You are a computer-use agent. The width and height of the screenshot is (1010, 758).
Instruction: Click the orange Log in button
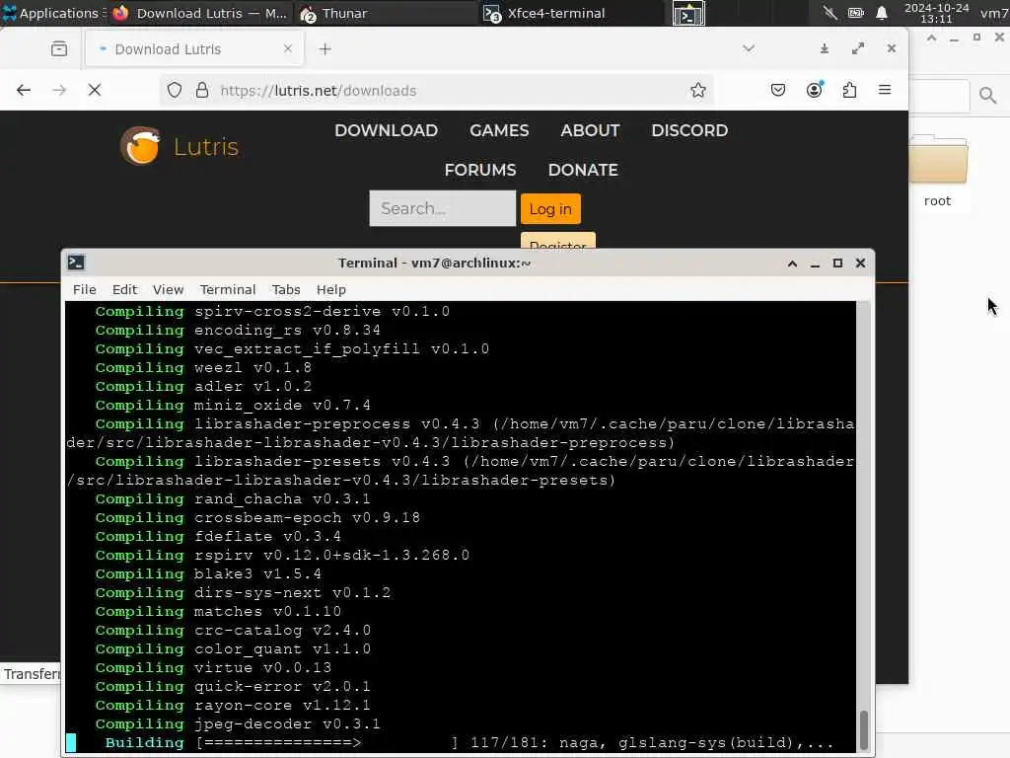coord(550,209)
